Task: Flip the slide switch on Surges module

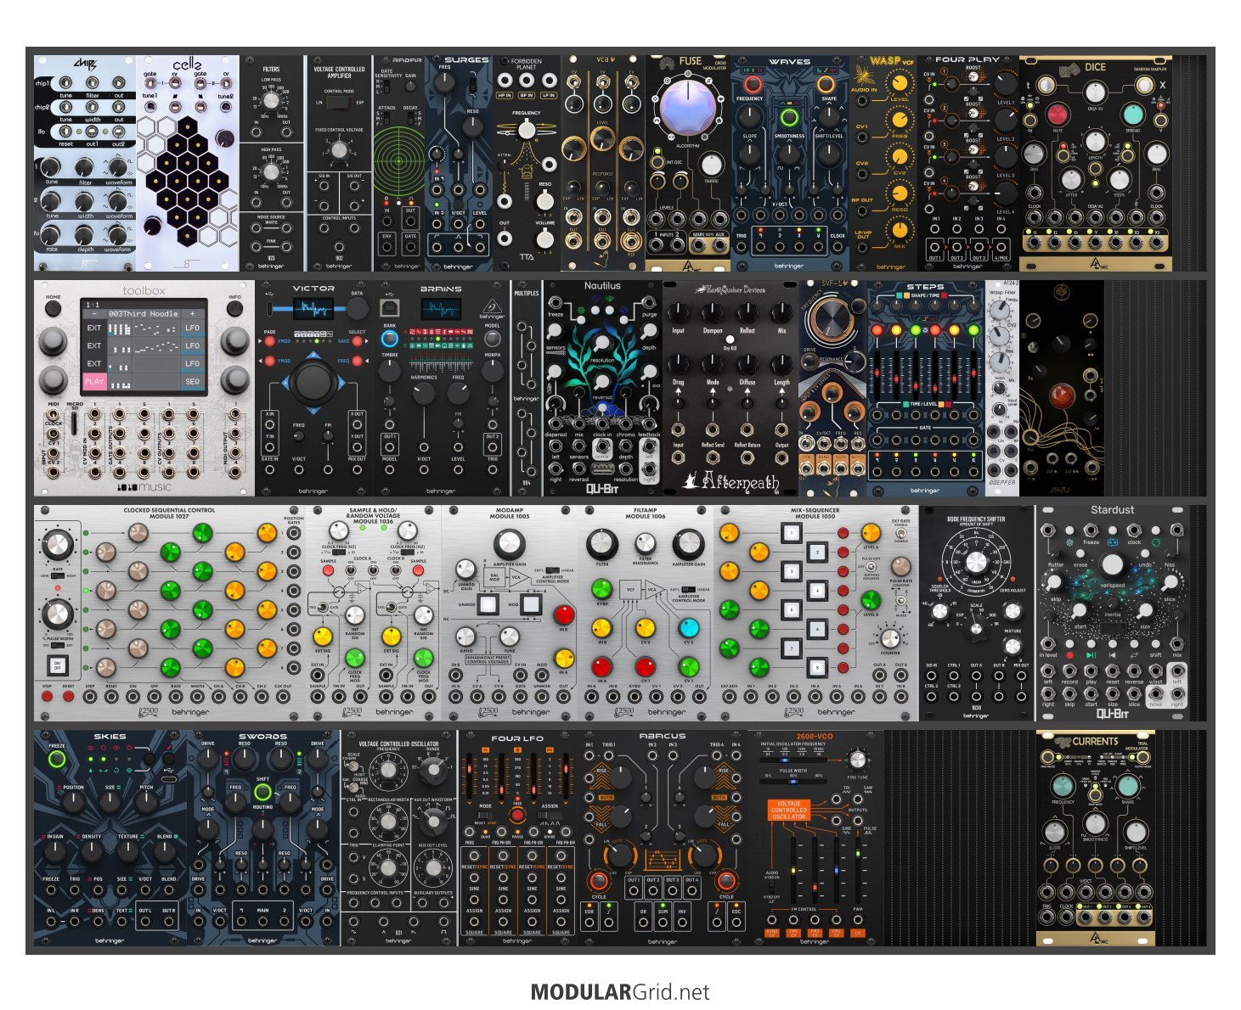Action: point(473,85)
